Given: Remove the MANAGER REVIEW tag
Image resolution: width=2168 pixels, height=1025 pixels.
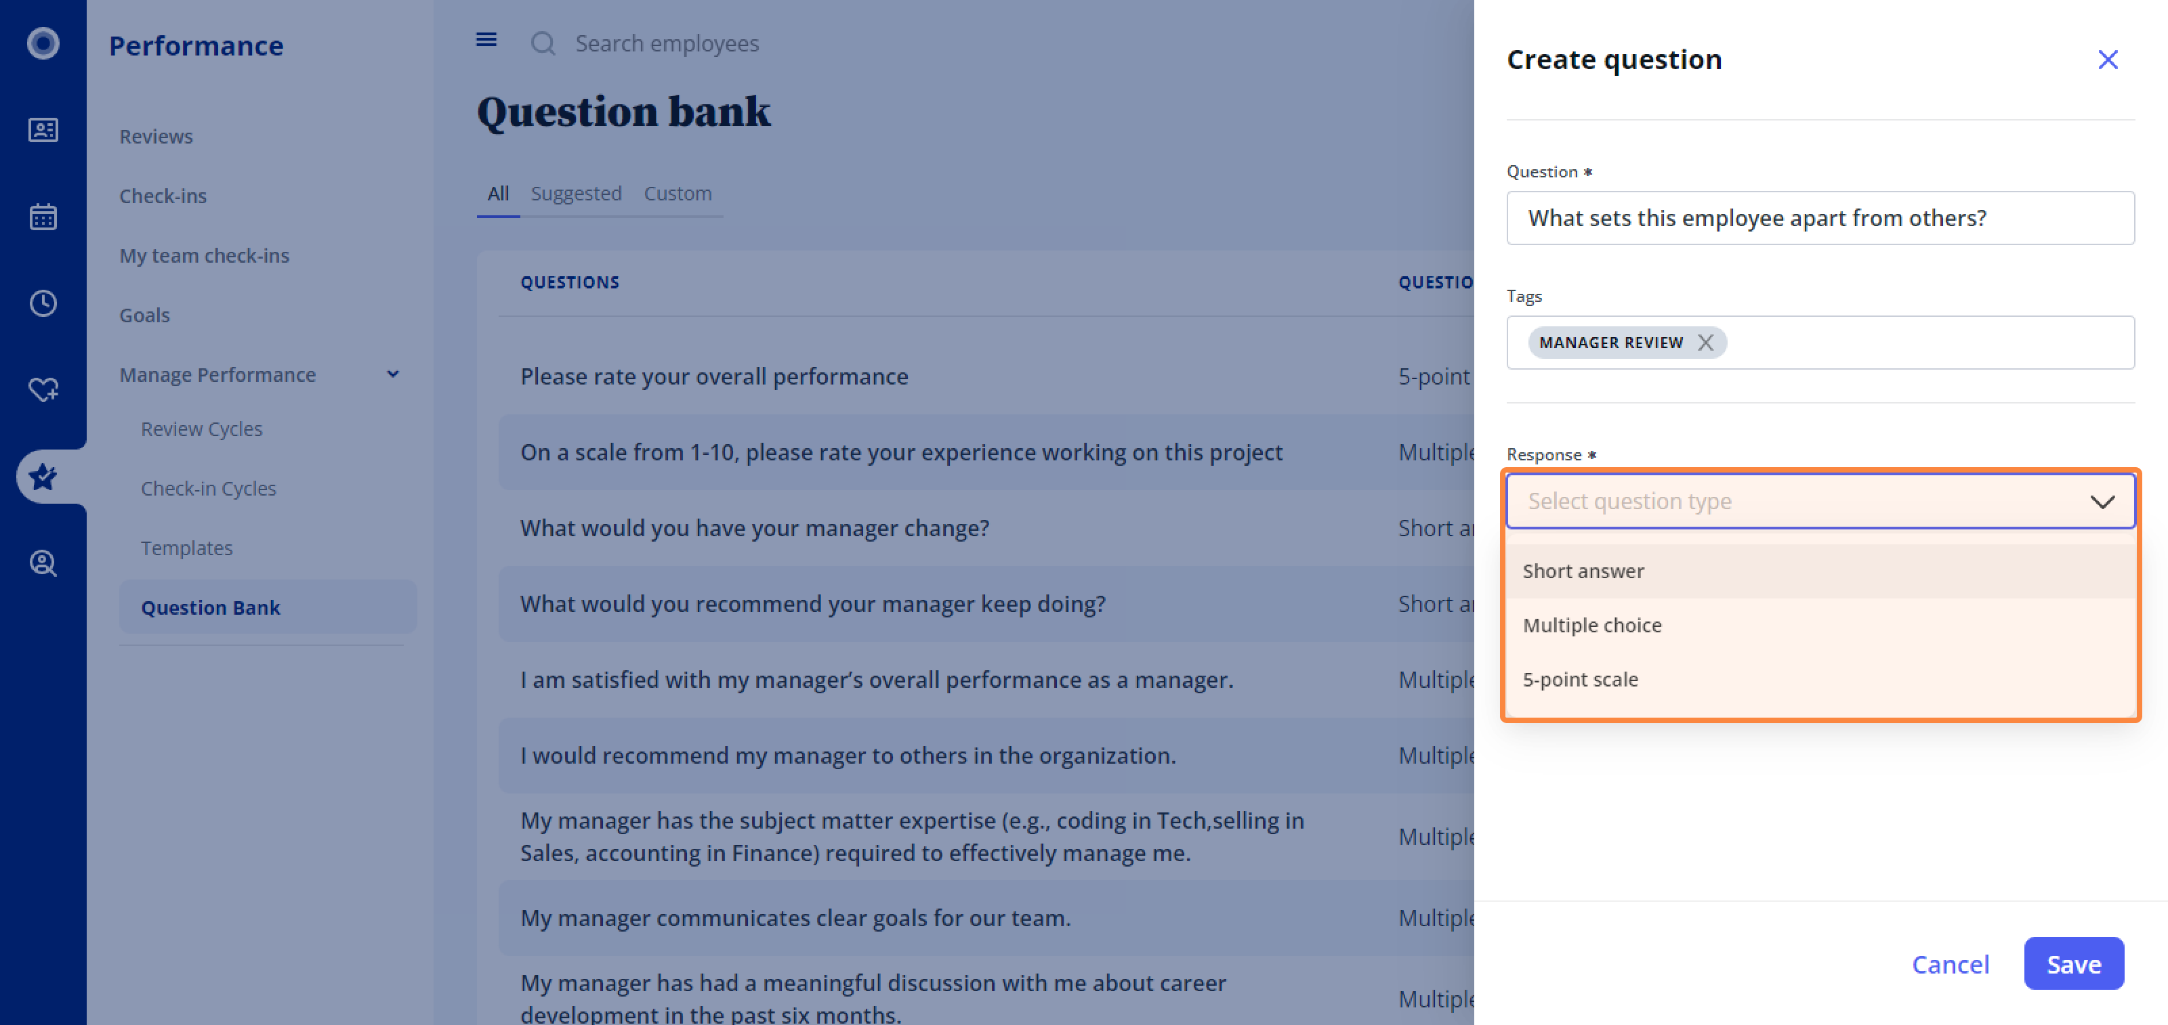Looking at the screenshot, I should point(1705,342).
